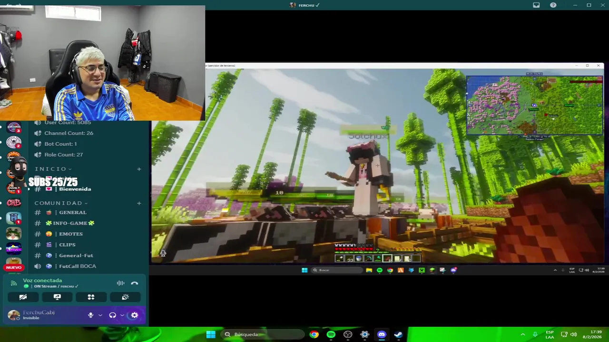Collapse the COMUNIDAD category

point(61,203)
